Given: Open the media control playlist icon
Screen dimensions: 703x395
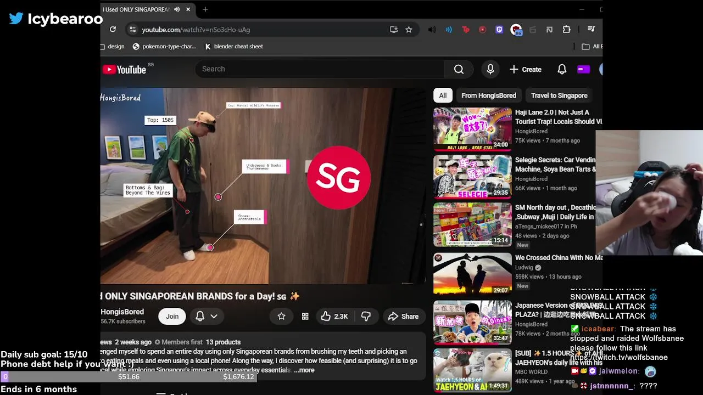Looking at the screenshot, I should 591,30.
